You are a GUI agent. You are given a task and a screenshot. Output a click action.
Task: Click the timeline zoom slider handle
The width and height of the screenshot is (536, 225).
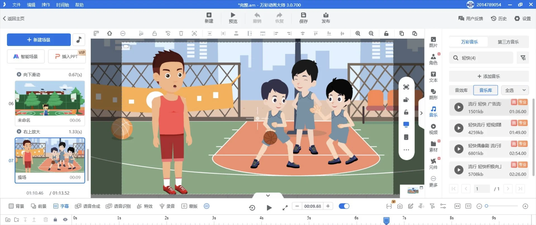[486, 206]
